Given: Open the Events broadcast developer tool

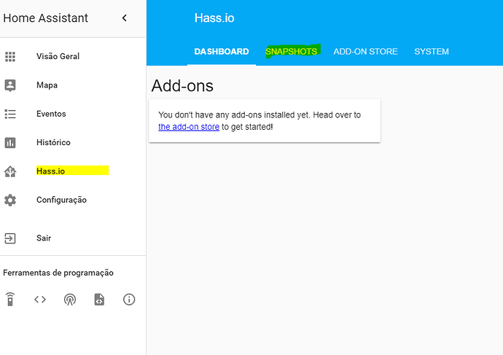Looking at the screenshot, I should tap(69, 300).
